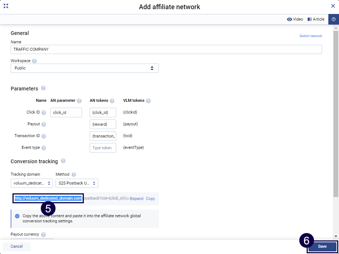Expand the postback URL field
Screen dimensions: 339x254
pyautogui.click(x=137, y=198)
